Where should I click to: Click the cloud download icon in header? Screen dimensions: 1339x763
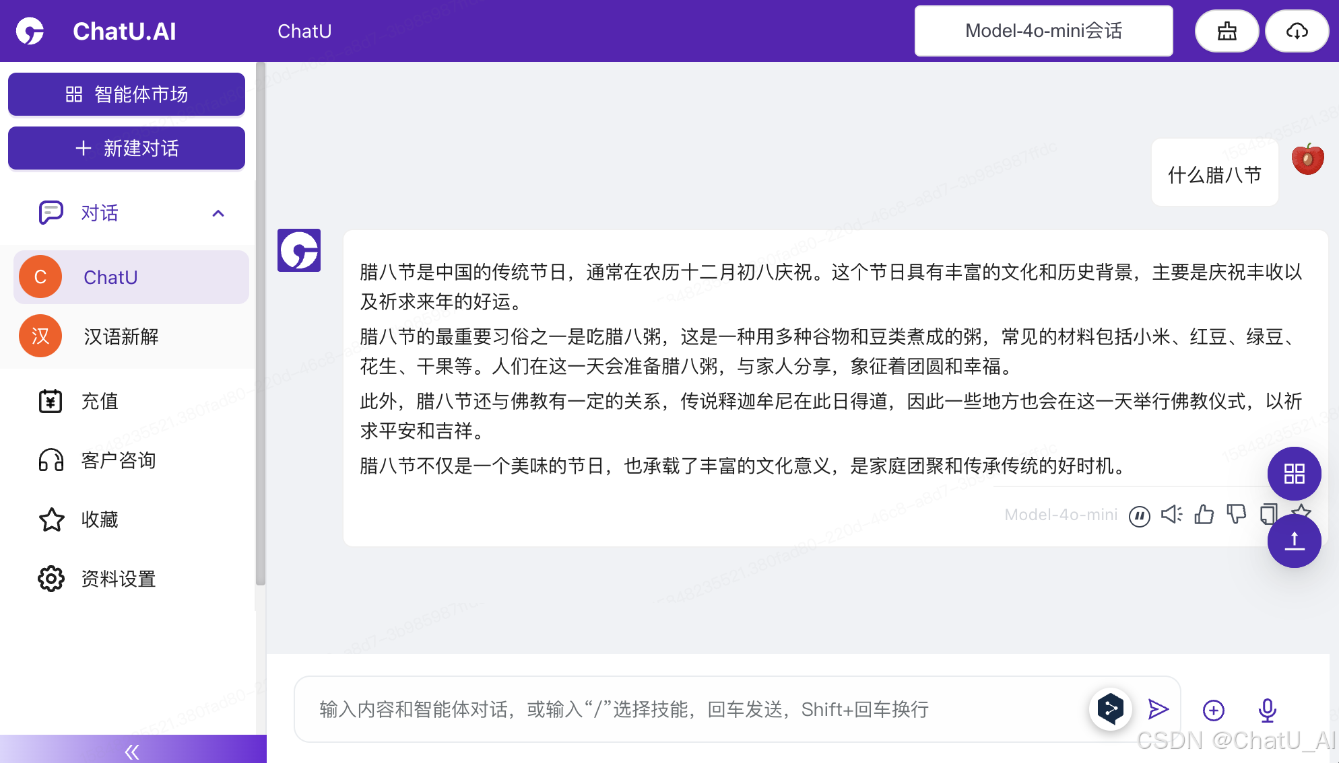(x=1297, y=31)
